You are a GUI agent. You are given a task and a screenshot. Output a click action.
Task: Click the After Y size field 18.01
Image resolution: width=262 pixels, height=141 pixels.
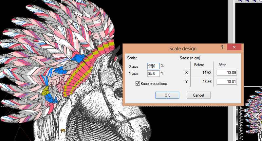227,81
